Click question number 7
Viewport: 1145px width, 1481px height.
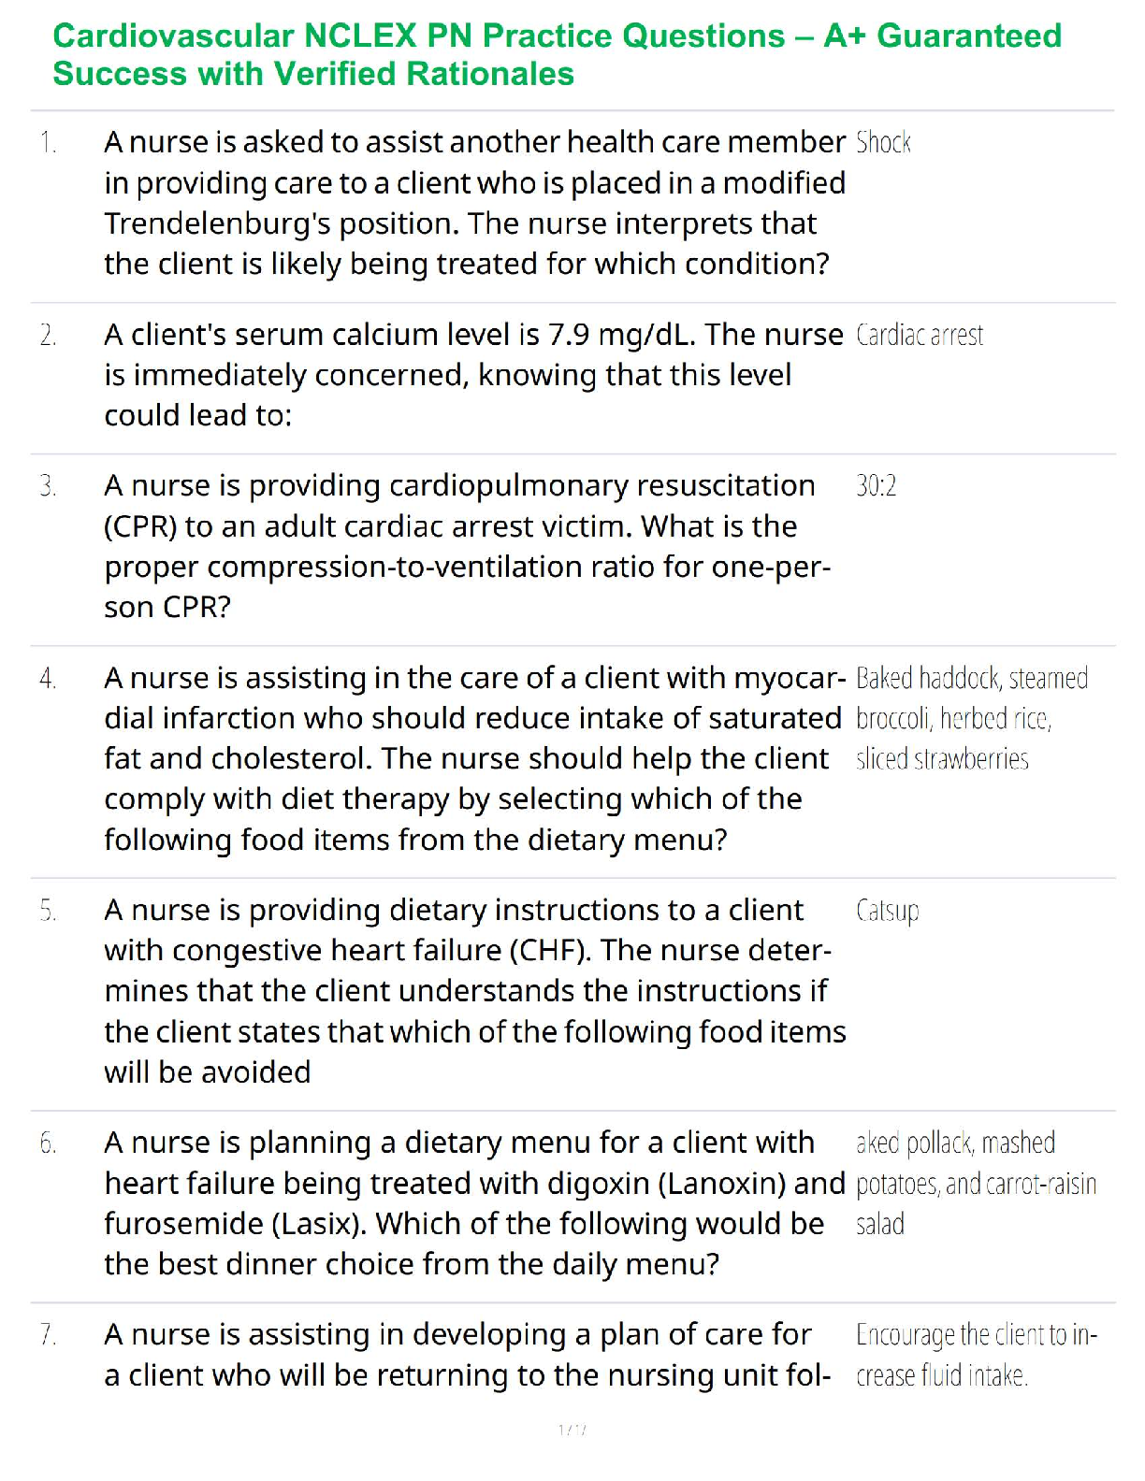coord(49,1335)
